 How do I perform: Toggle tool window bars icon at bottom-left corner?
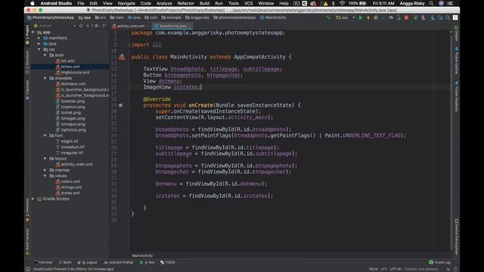(28, 269)
